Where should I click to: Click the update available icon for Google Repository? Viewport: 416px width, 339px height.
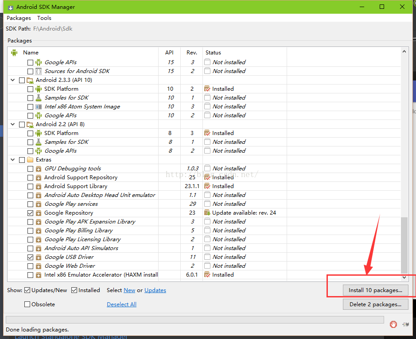207,213
